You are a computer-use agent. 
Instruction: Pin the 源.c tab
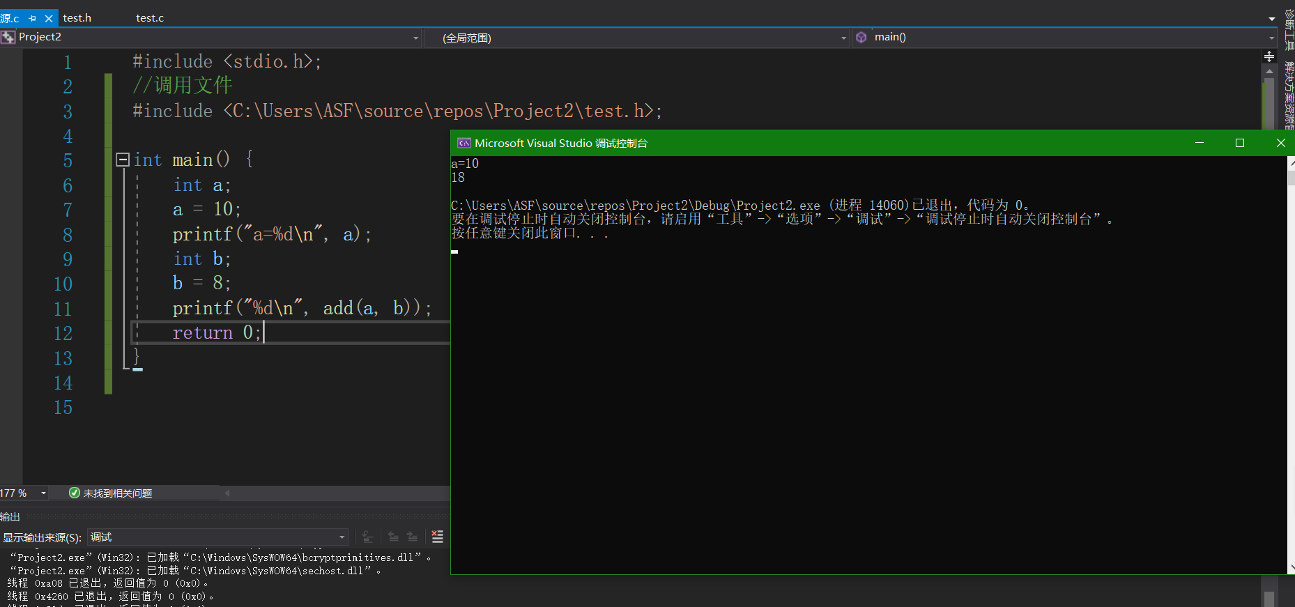pos(33,18)
